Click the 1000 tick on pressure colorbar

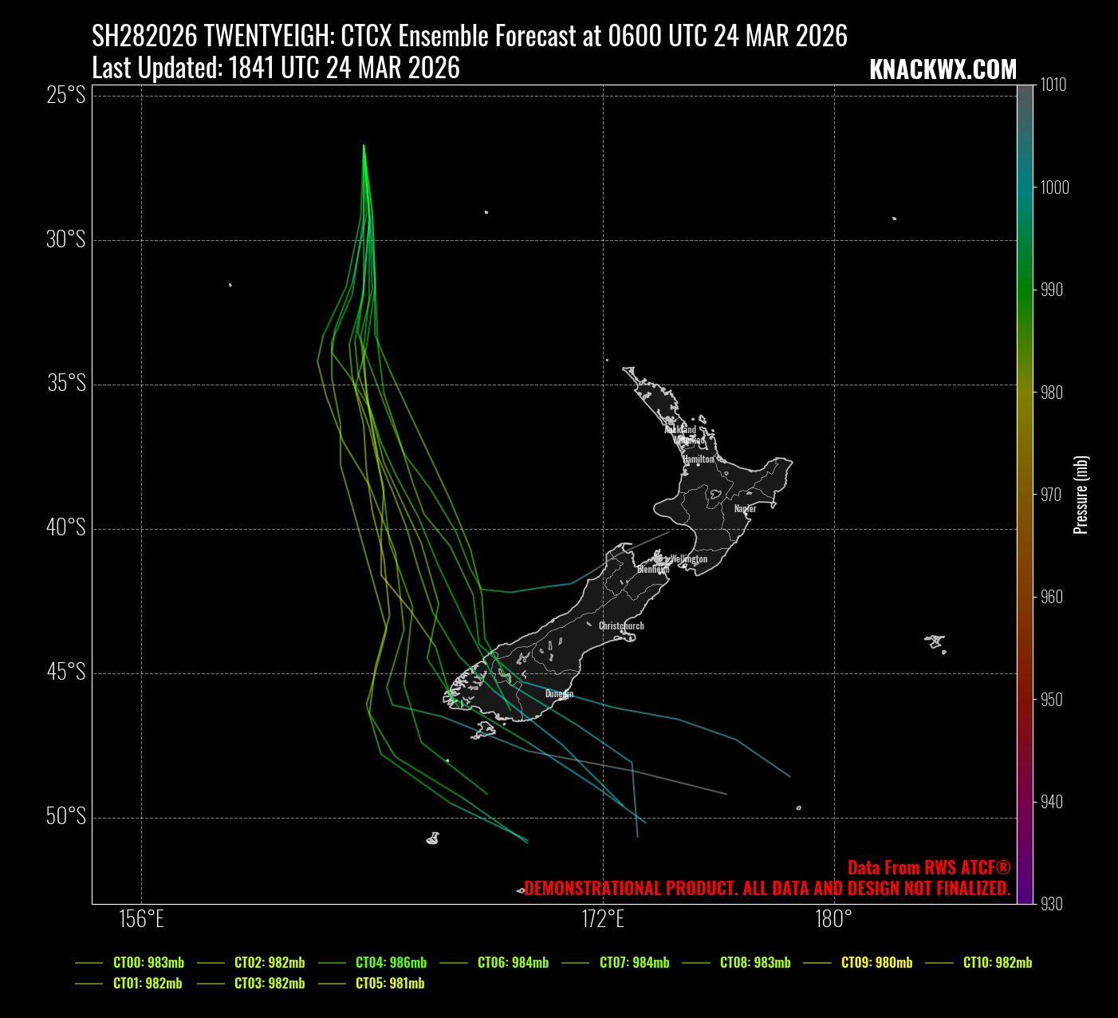[x=1054, y=187]
